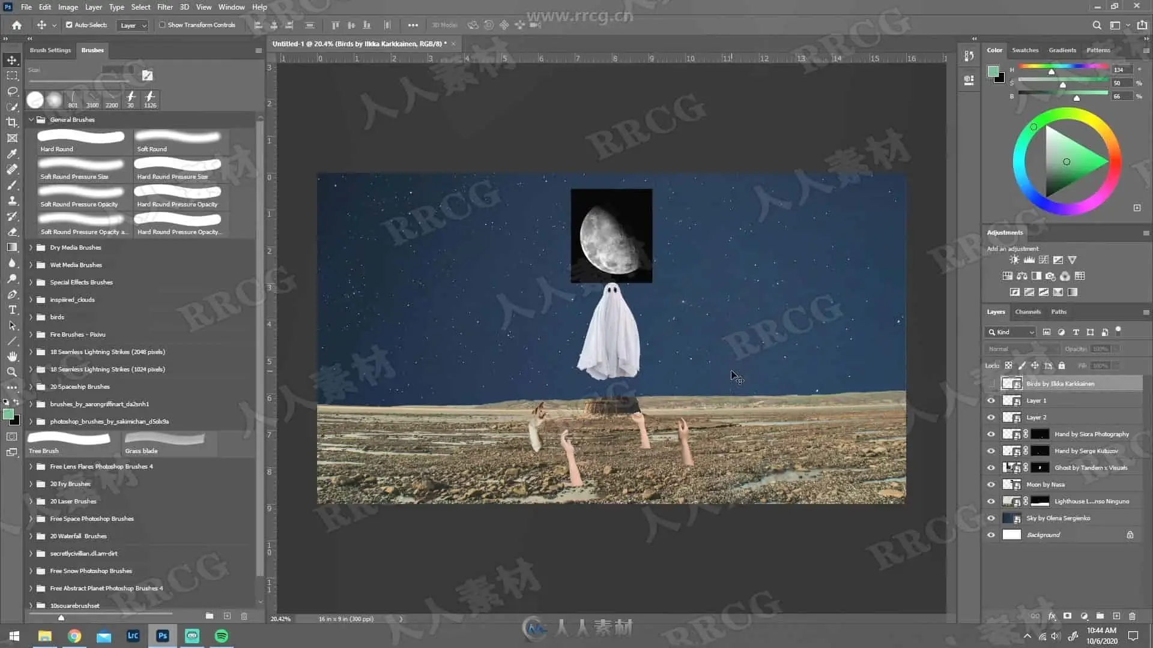Select the Crop tool
The image size is (1153, 648).
click(12, 122)
